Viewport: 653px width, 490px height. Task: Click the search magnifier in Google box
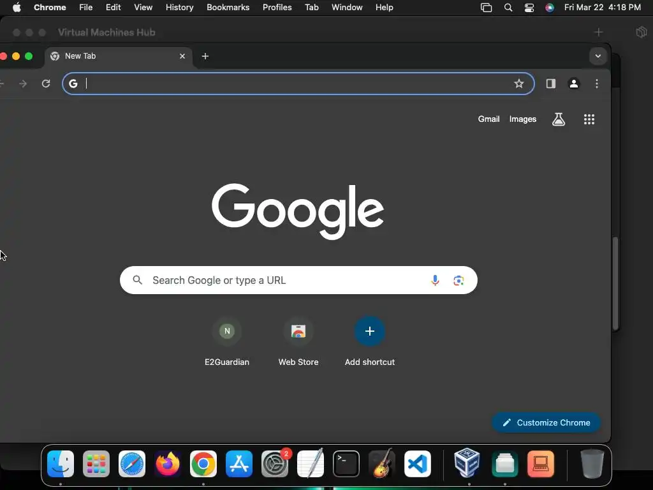click(138, 280)
